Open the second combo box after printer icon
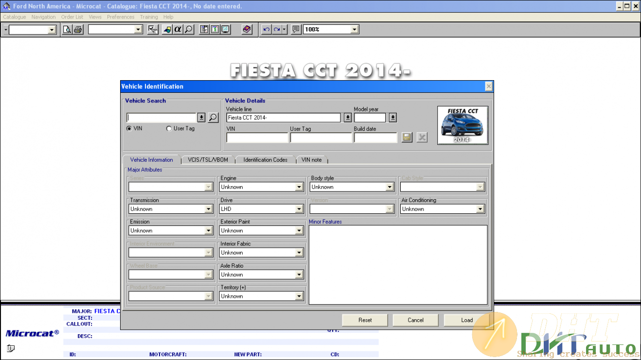Screen dimensions: 641x360 click(138, 30)
